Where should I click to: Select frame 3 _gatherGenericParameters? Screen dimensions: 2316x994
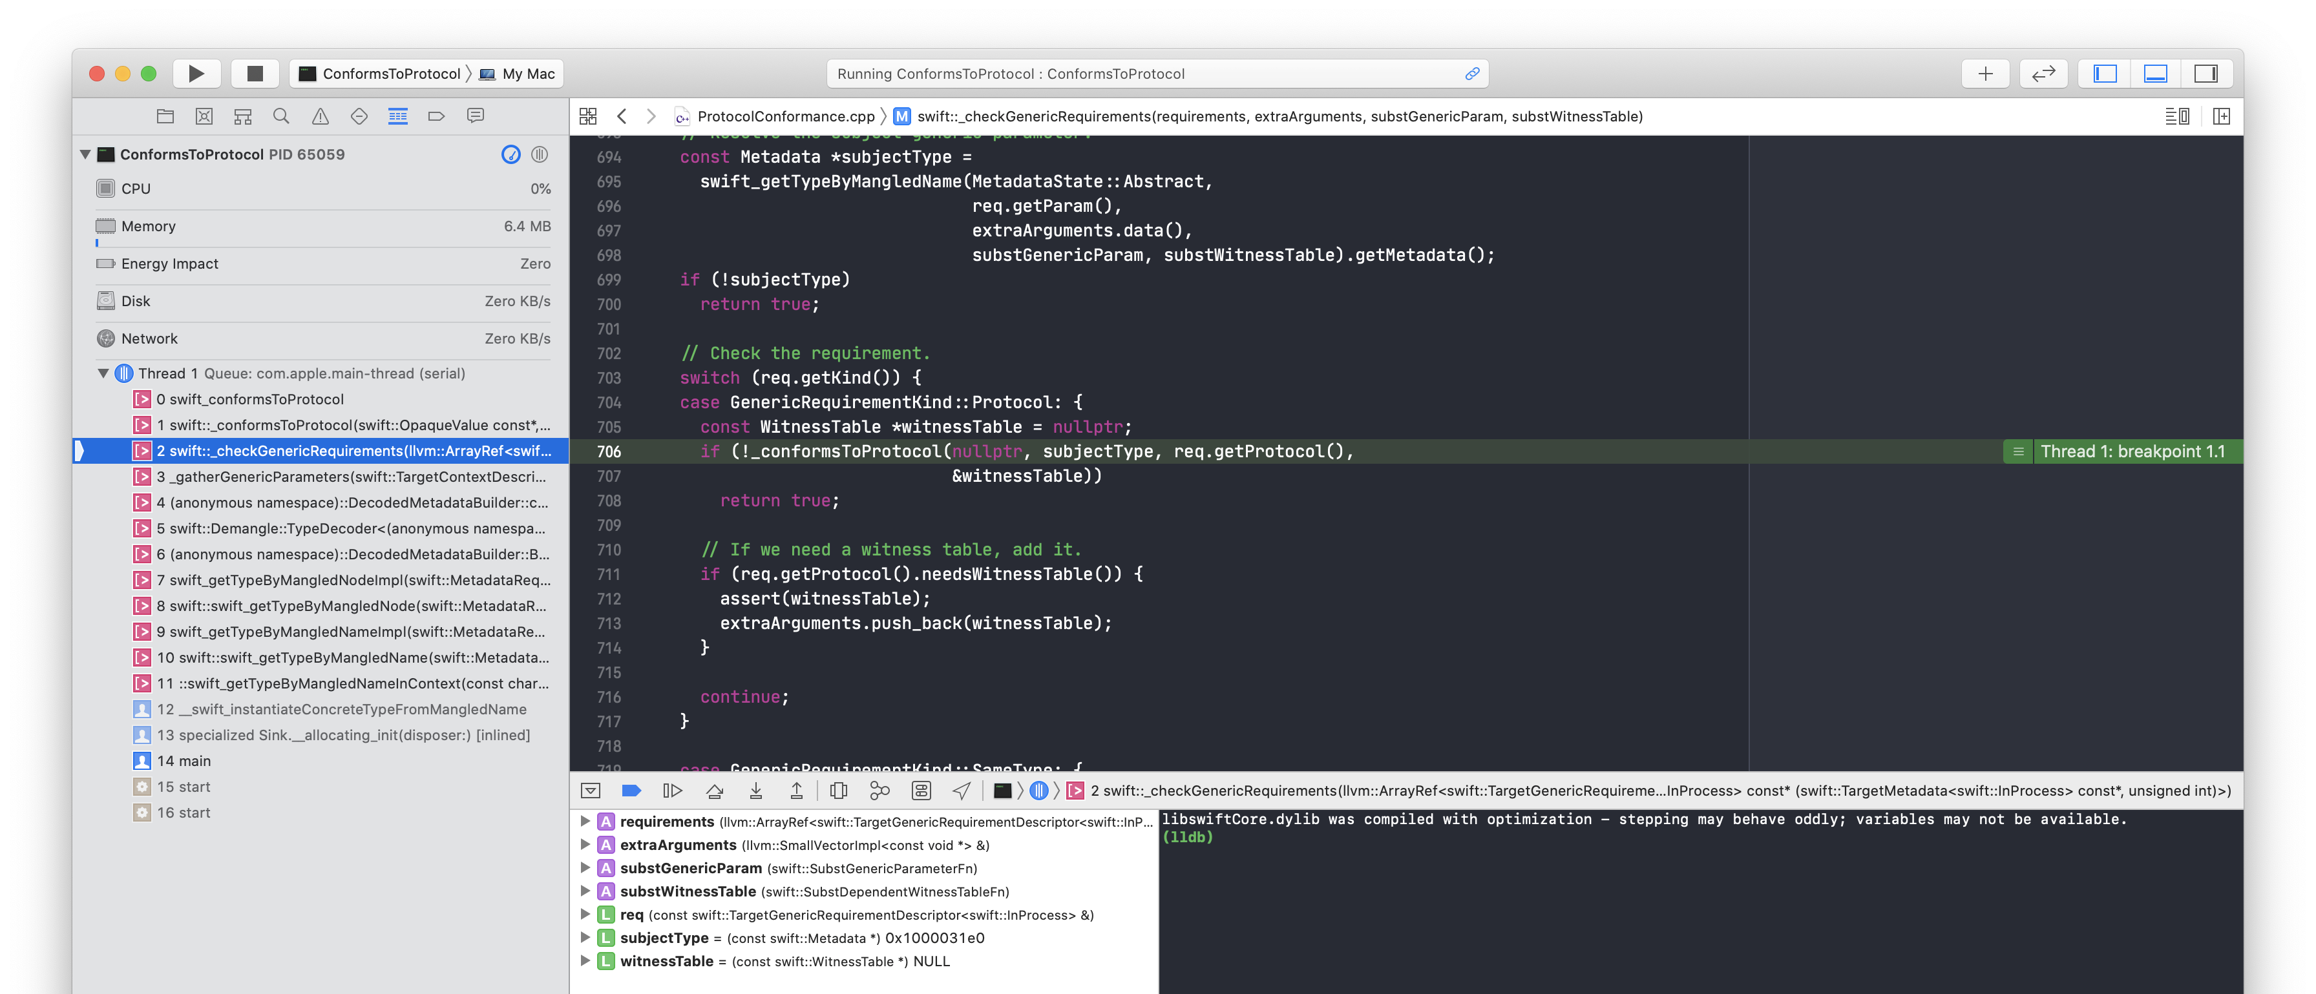point(351,476)
